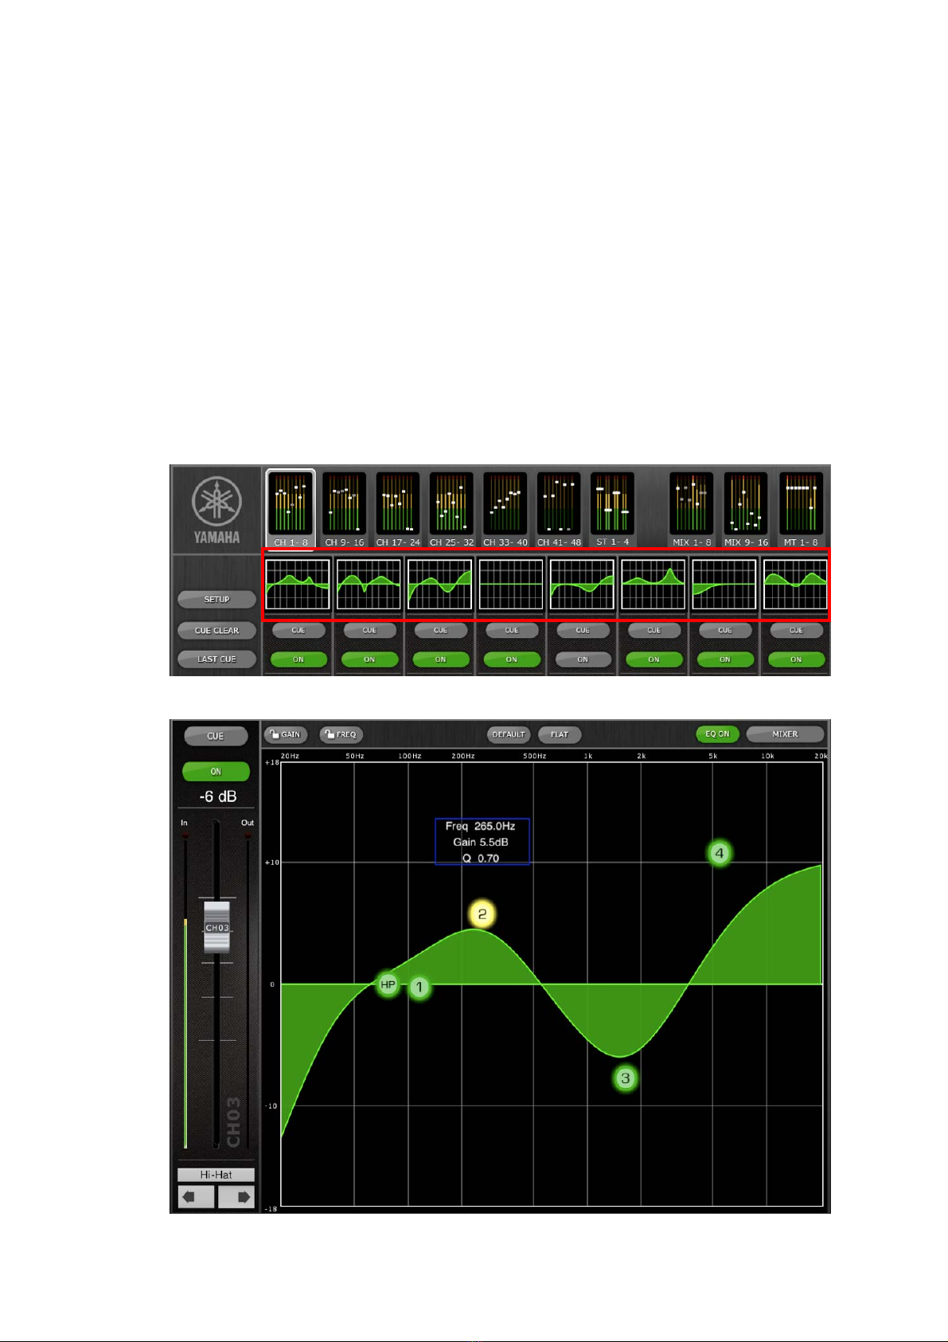
Task: Choose the CH 41-48 fader bank
Action: pos(559,509)
